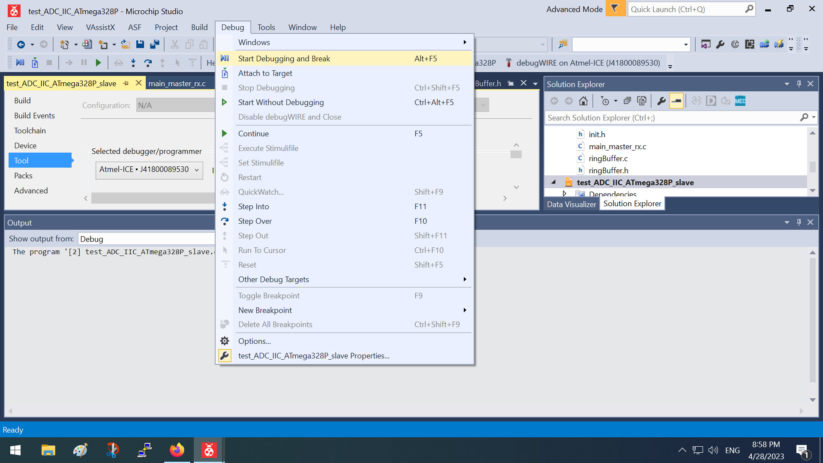Expand the Dependencies tree node
This screenshot has height=463, width=823.
pos(565,194)
